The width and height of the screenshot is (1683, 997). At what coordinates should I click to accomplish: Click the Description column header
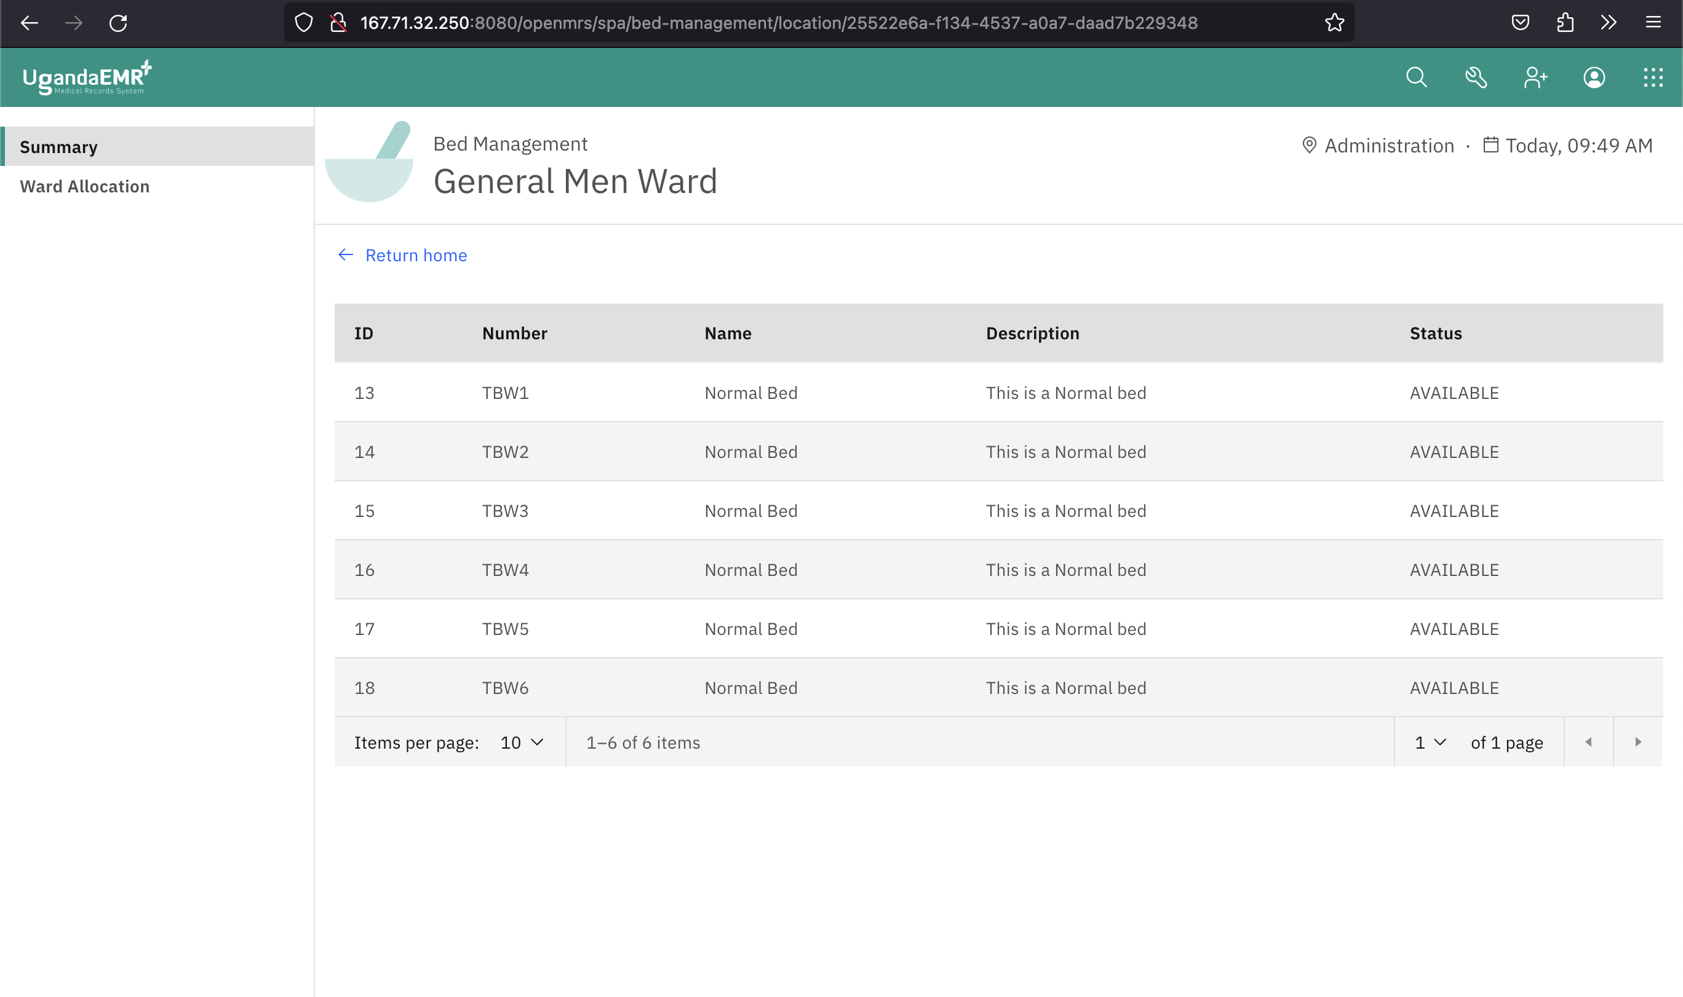coord(1032,333)
